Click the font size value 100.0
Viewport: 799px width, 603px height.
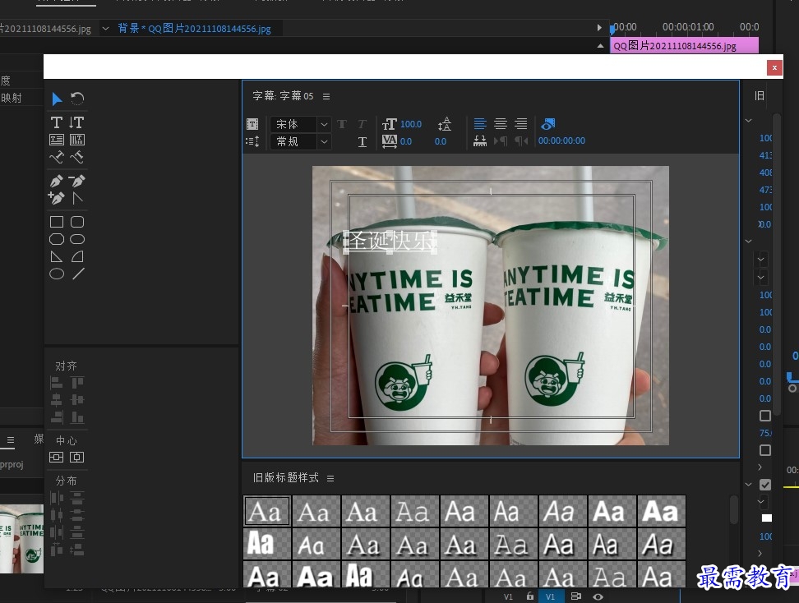(411, 124)
